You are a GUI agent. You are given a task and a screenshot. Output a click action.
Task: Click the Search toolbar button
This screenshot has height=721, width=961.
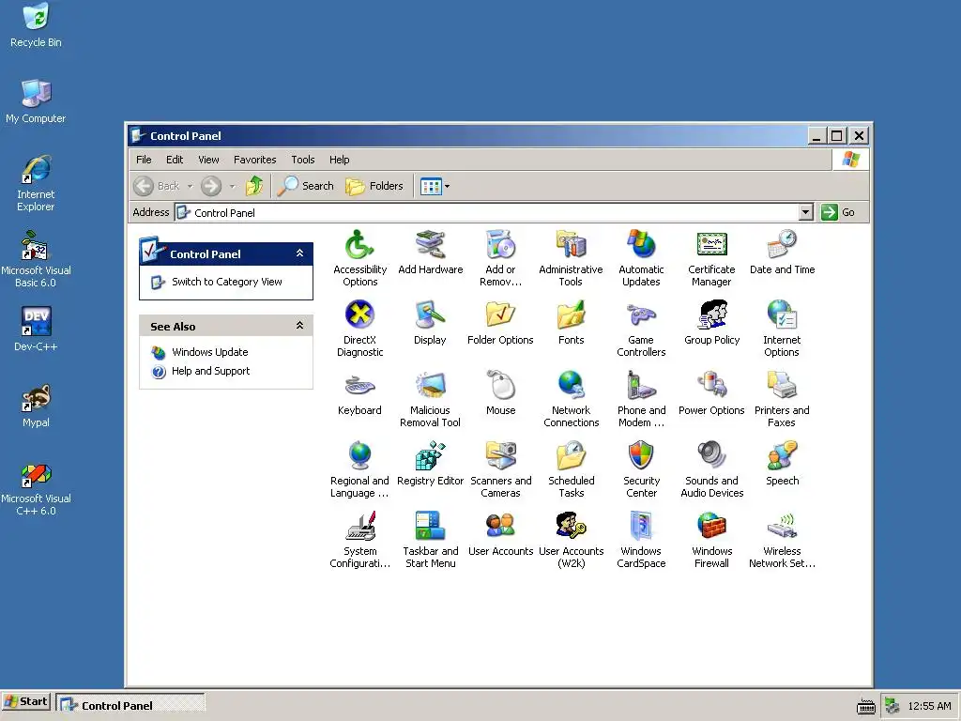pos(305,186)
